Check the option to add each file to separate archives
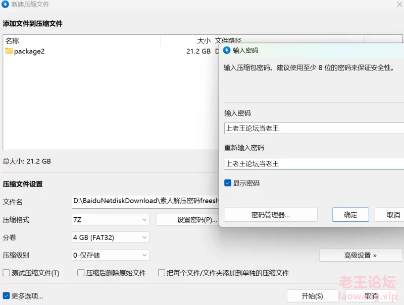 (162, 273)
